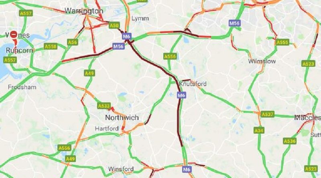Select the A555 road shield
321x178 pixels.
click(x=282, y=42)
